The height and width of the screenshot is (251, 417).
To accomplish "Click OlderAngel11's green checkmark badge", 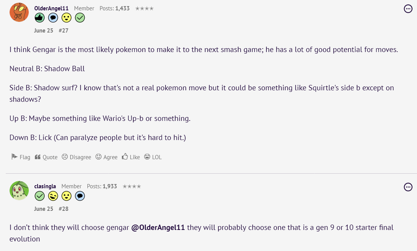I will (x=80, y=18).
